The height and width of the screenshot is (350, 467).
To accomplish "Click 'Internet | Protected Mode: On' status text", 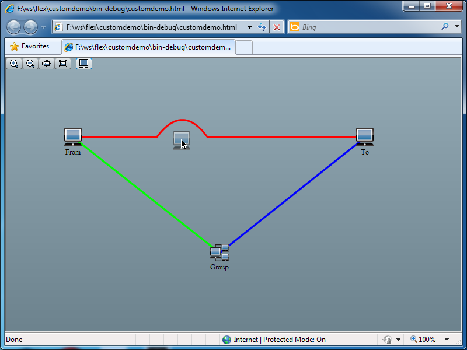I will click(x=280, y=339).
